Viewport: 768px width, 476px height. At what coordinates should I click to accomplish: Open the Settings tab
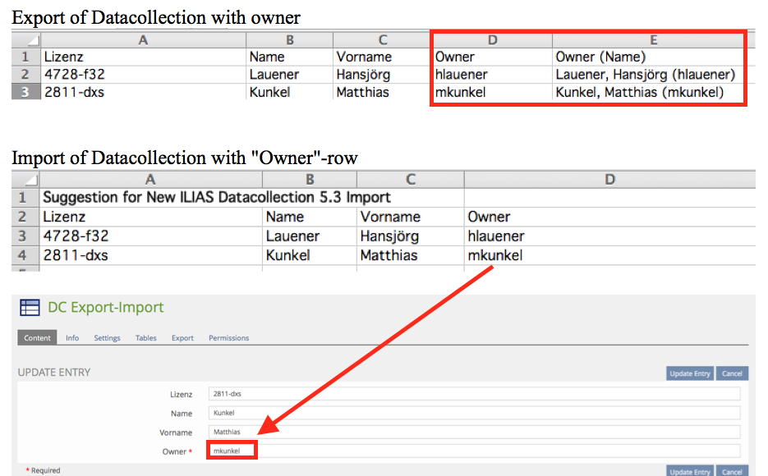[x=107, y=338]
